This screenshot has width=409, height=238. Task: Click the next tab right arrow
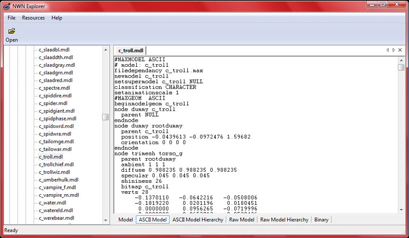(394, 50)
